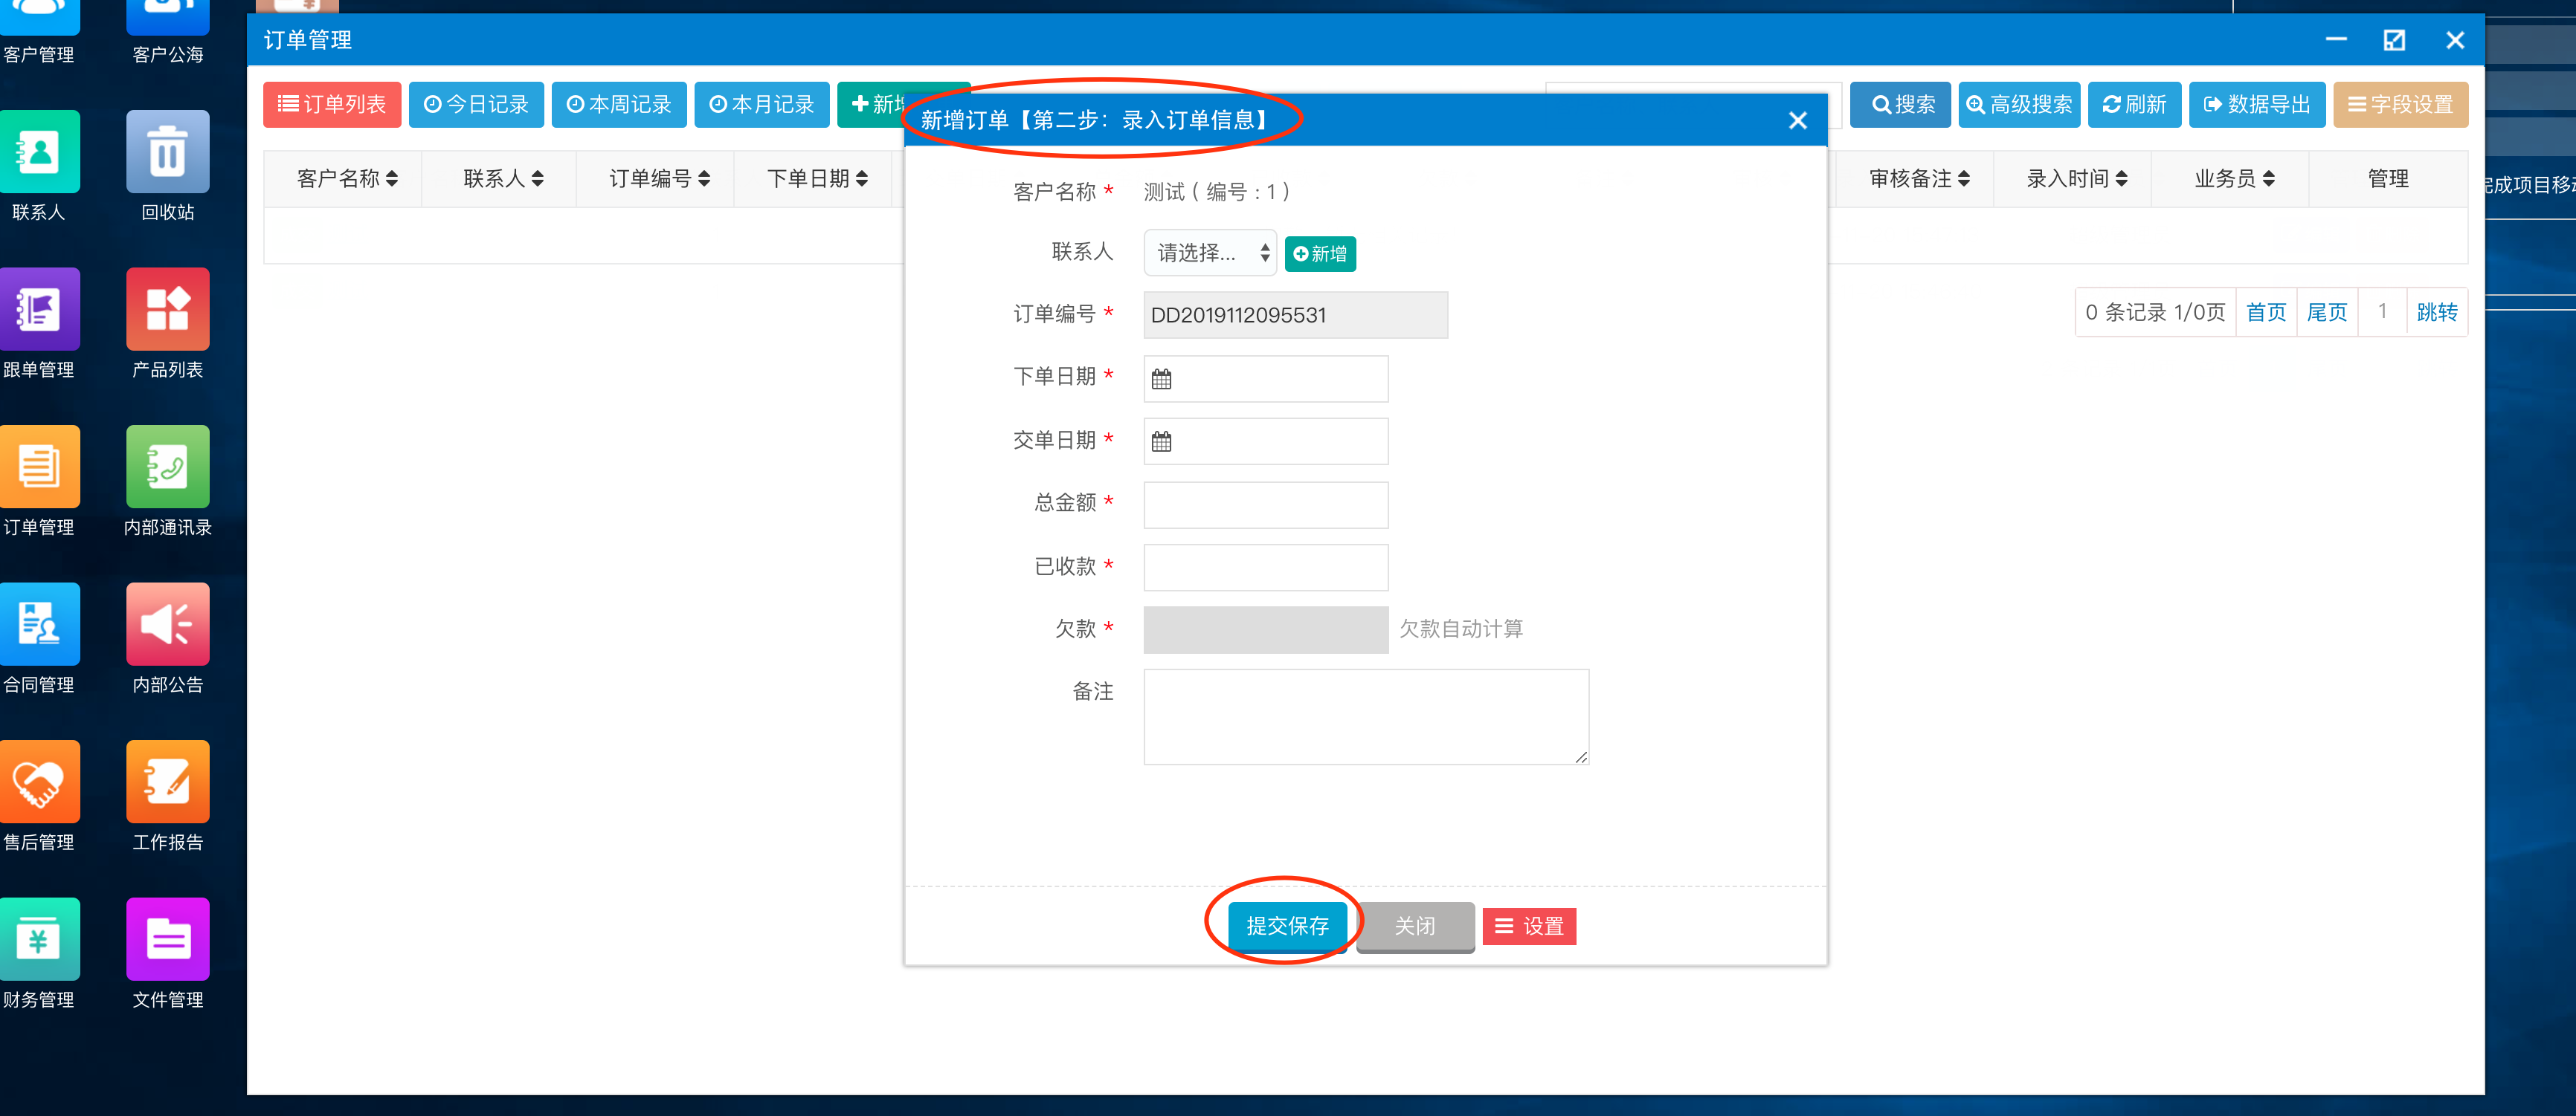The height and width of the screenshot is (1116, 2576).
Task: Open the 工作报告 work report icon
Action: click(x=168, y=782)
